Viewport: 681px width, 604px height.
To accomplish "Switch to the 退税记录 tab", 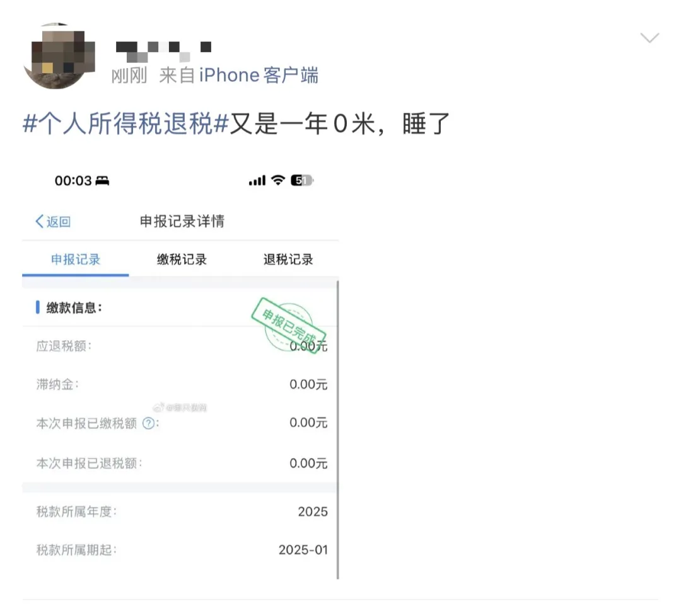I will 288,259.
